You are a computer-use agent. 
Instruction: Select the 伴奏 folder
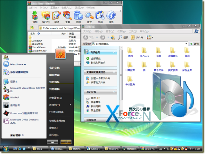click(159, 52)
